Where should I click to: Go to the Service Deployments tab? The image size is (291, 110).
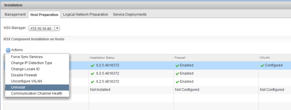click(x=130, y=15)
